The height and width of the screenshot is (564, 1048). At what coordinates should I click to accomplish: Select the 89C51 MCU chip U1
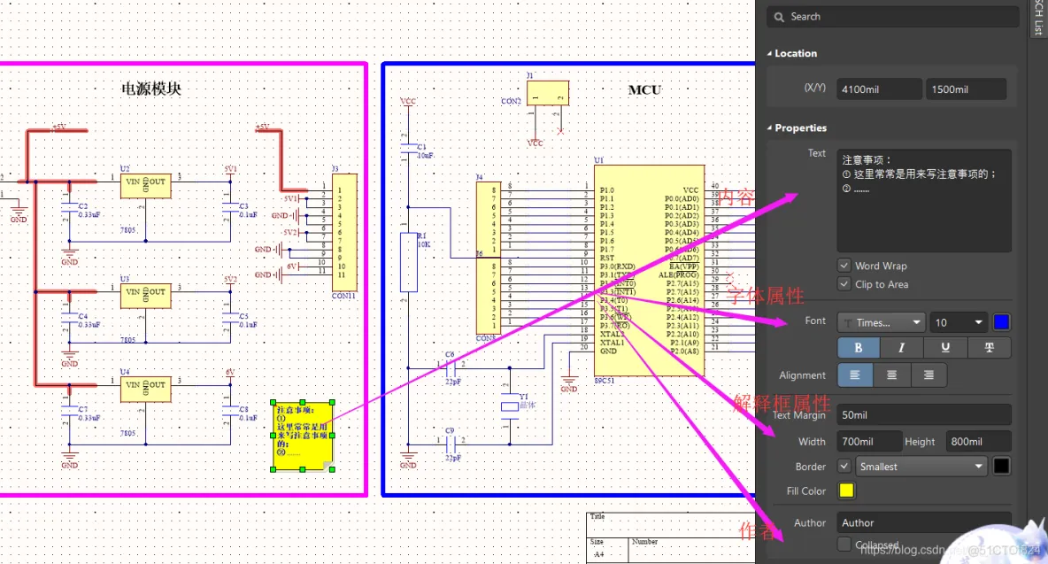coord(649,271)
